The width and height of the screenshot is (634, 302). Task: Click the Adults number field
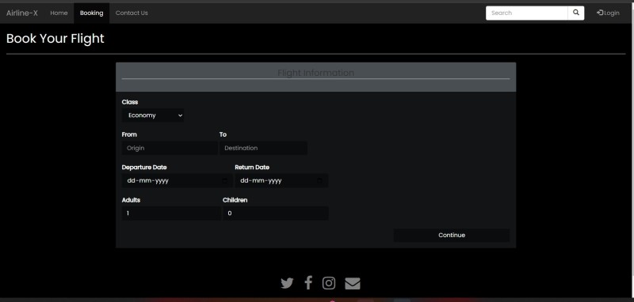pyautogui.click(x=171, y=213)
